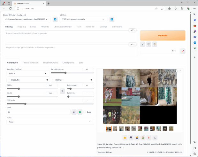This screenshot has width=198, height=157.
Task: Click into the Prompt text area
Action: click(x=71, y=36)
